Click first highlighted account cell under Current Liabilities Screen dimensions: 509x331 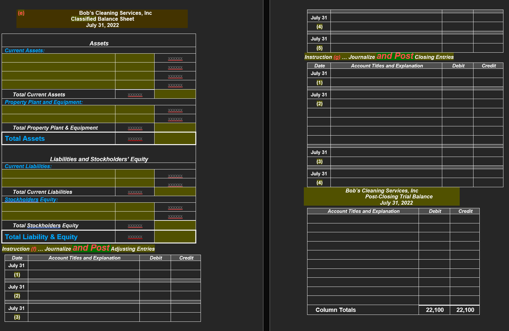[x=59, y=174]
